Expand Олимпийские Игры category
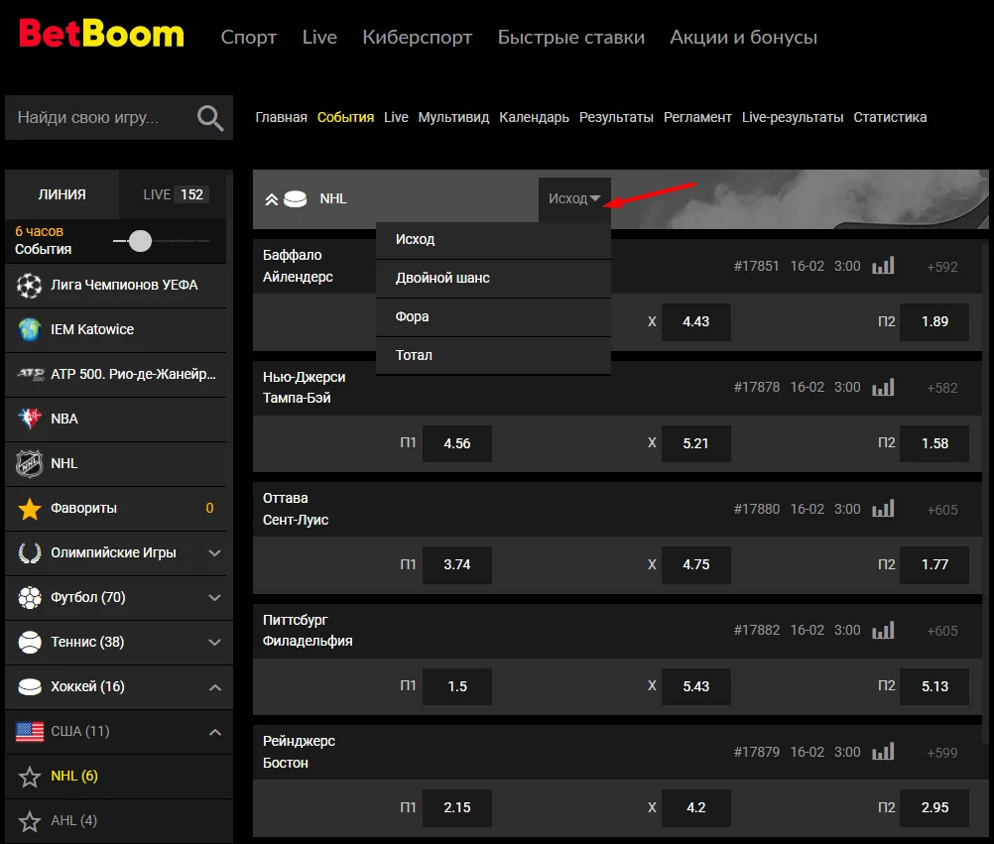The width and height of the screenshot is (994, 844). point(215,553)
